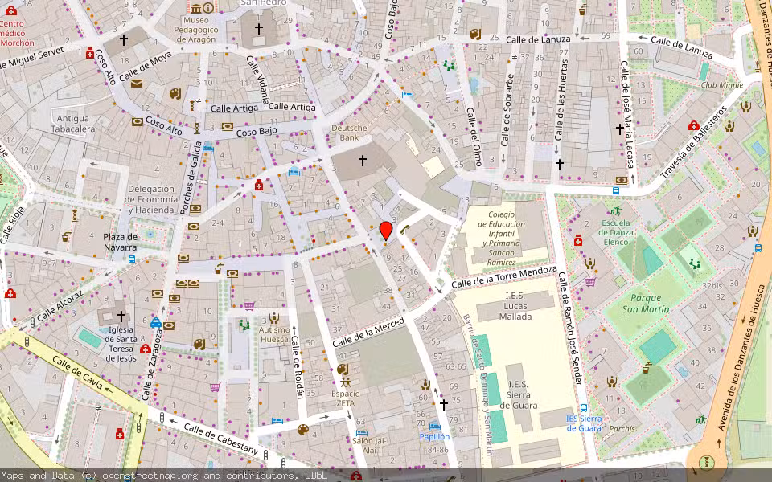The width and height of the screenshot is (772, 482).
Task: Select the palette icon above Calle de Cabestany
Action: coord(303,430)
